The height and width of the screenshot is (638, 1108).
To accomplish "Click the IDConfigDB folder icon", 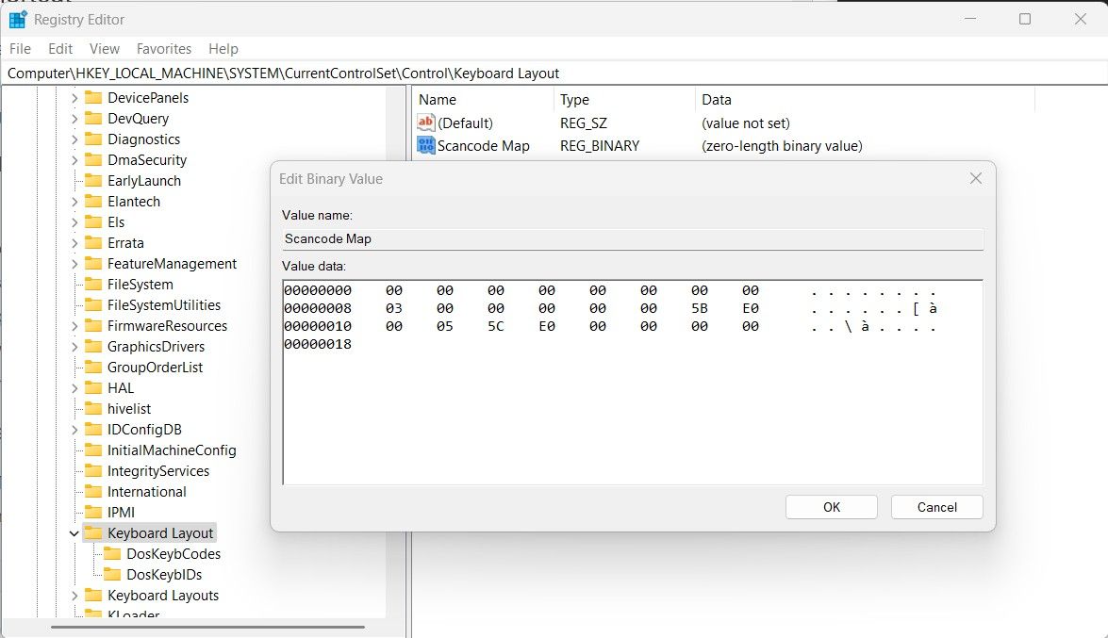I will 93,429.
